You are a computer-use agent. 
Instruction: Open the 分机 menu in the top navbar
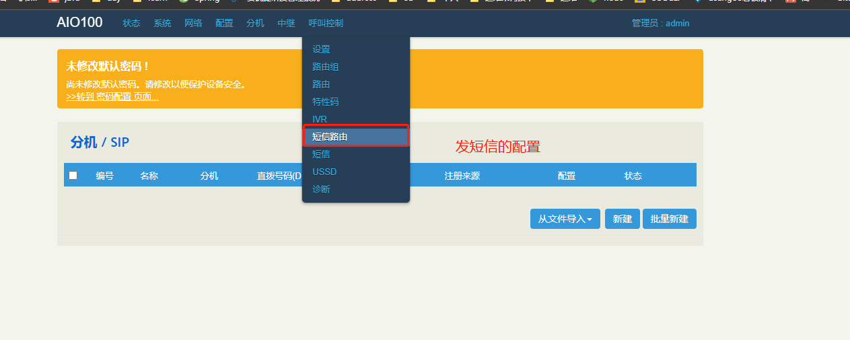point(255,24)
